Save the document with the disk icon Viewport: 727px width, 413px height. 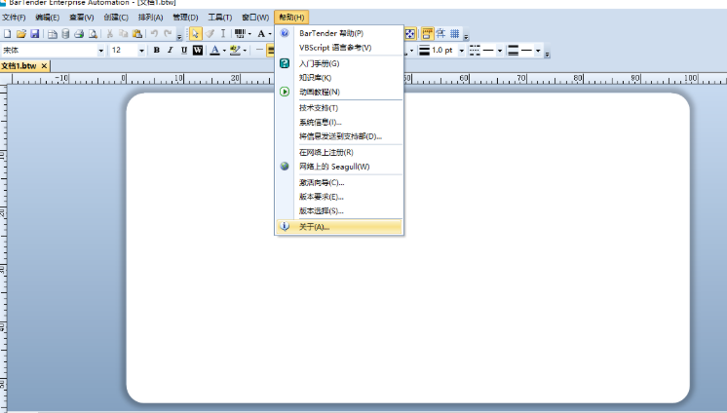[34, 34]
